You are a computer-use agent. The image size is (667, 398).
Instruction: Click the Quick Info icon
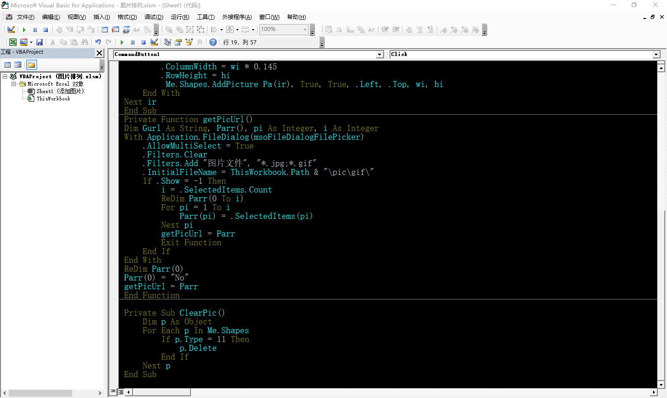pos(350,30)
